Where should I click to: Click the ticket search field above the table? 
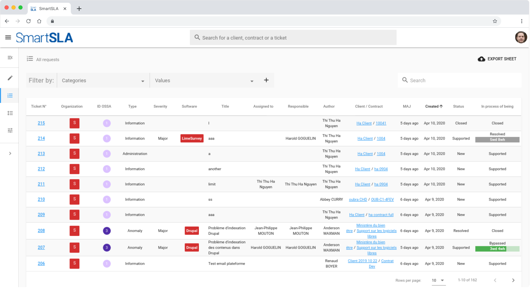[x=459, y=80]
